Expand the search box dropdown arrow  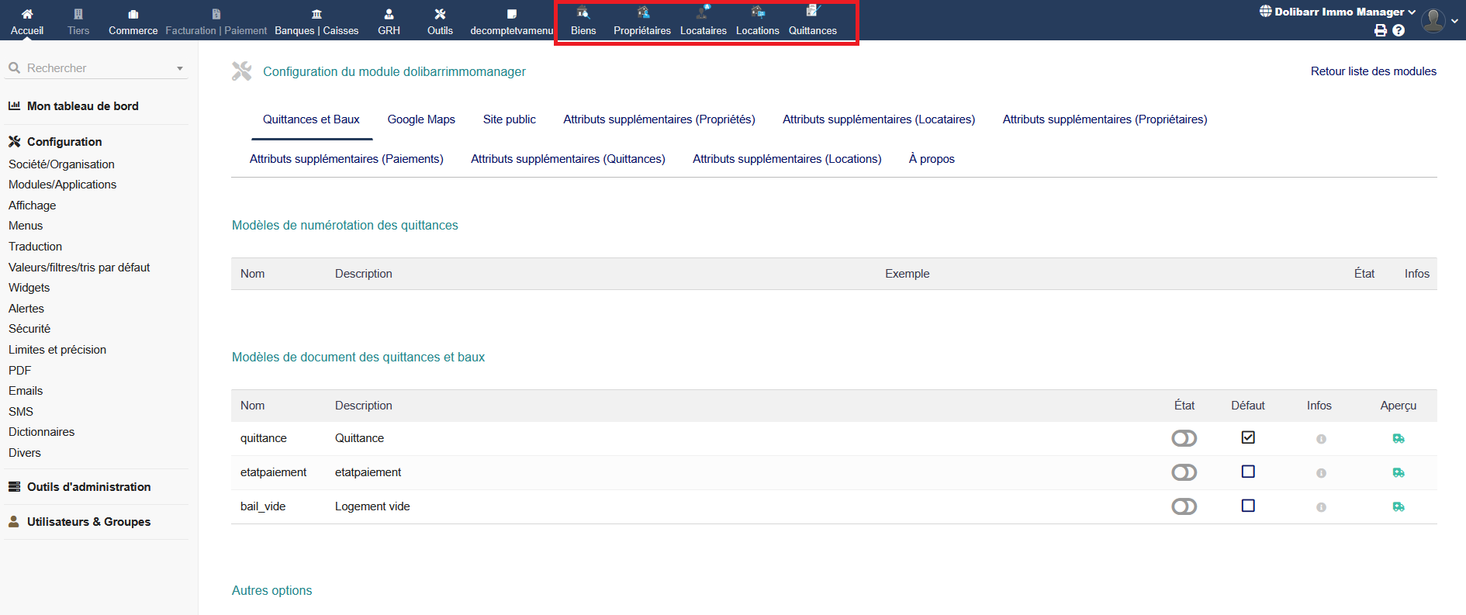coord(180,69)
